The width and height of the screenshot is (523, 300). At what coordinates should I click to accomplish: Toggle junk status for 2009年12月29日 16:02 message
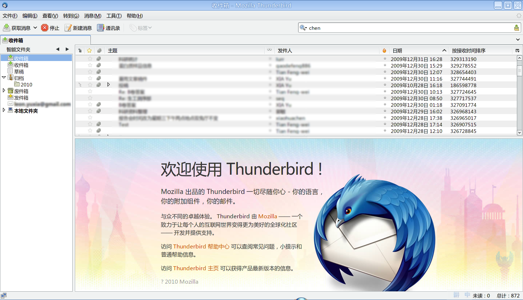tap(385, 111)
